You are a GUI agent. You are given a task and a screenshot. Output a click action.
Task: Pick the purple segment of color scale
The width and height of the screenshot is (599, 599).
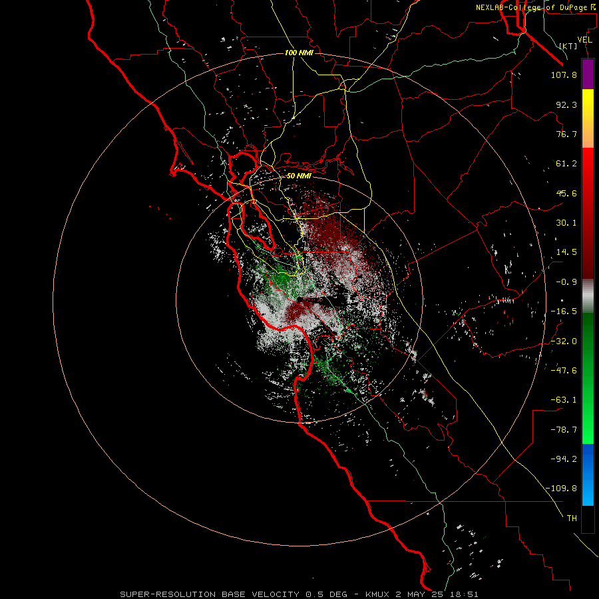(588, 74)
